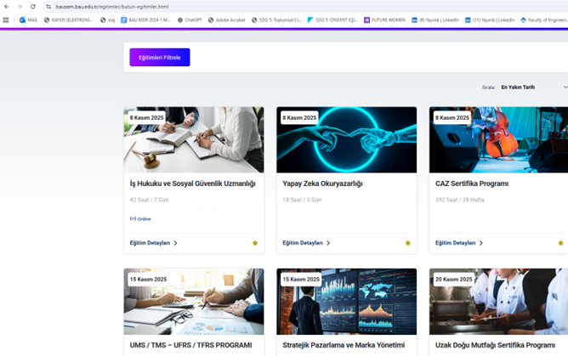This screenshot has height=356, width=568.
Task: Click the site info icon in address bar
Action: [x=48, y=7]
